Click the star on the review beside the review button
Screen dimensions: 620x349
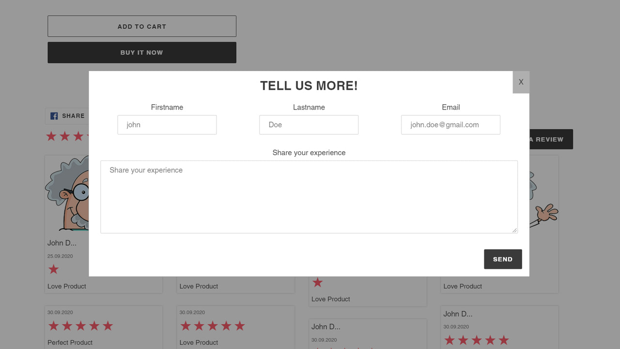pos(317,283)
